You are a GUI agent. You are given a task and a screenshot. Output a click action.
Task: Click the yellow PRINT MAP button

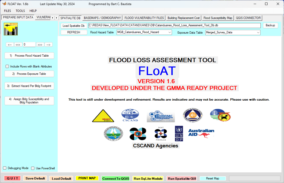87,178
